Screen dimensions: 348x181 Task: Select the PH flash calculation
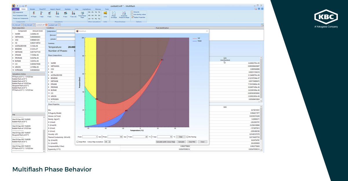[89, 12]
